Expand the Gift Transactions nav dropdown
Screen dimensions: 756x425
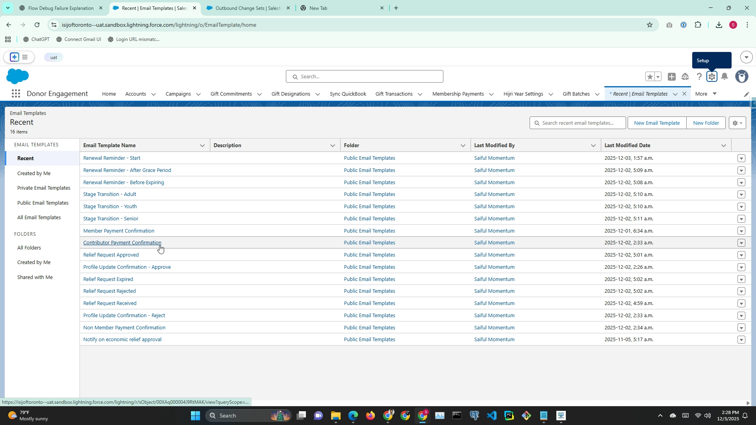(420, 94)
